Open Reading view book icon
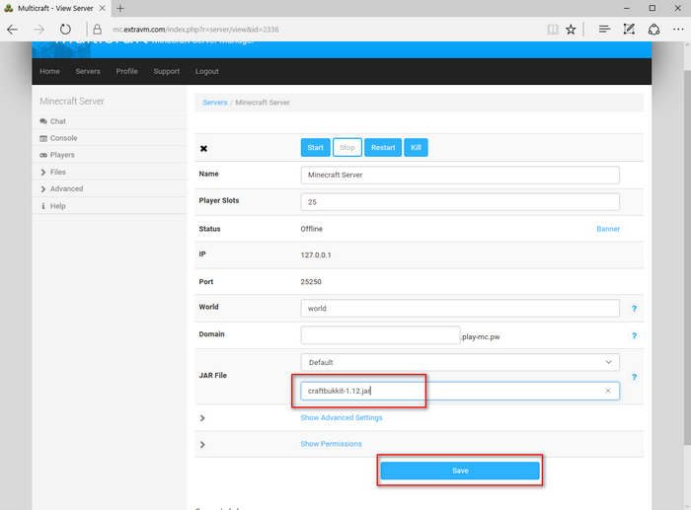 [x=553, y=30]
